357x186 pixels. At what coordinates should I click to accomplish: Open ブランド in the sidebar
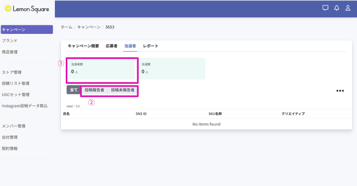pyautogui.click(x=10, y=41)
